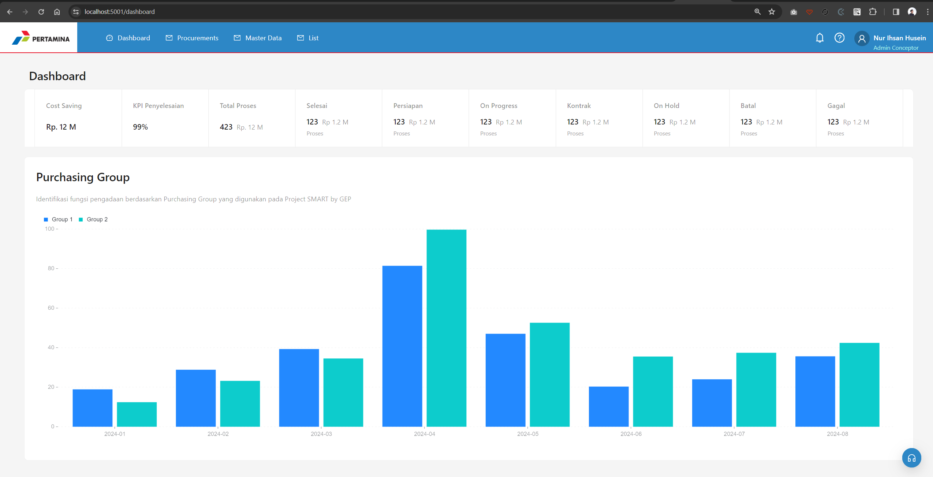Click the Group 1 bar for 2024-04

pos(402,346)
